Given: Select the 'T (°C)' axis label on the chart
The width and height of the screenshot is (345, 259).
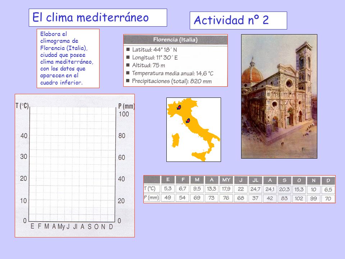Looking at the screenshot, I should (22, 106).
